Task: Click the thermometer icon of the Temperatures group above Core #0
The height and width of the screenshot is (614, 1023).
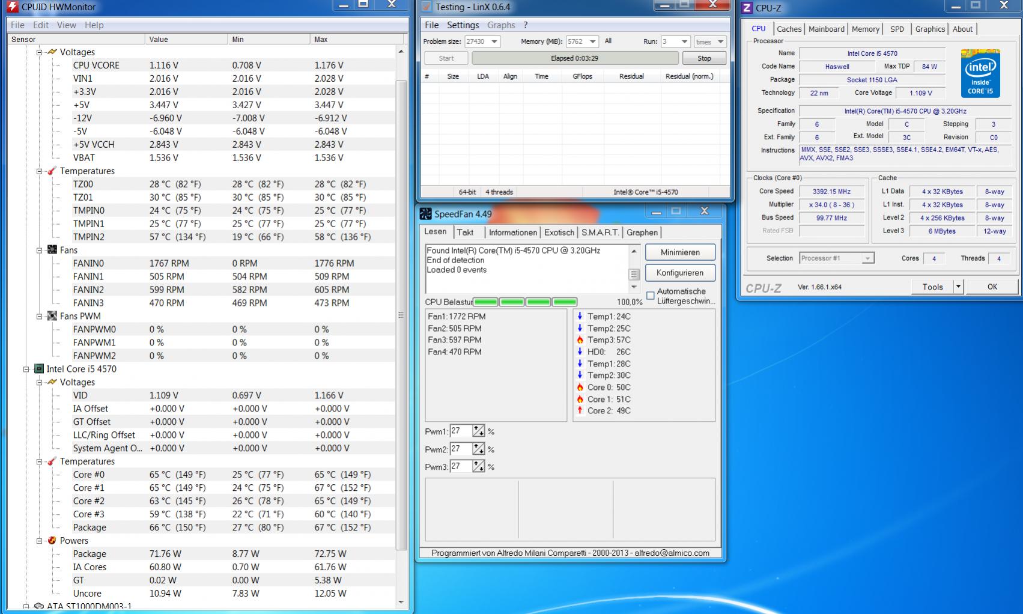Action: coord(52,461)
